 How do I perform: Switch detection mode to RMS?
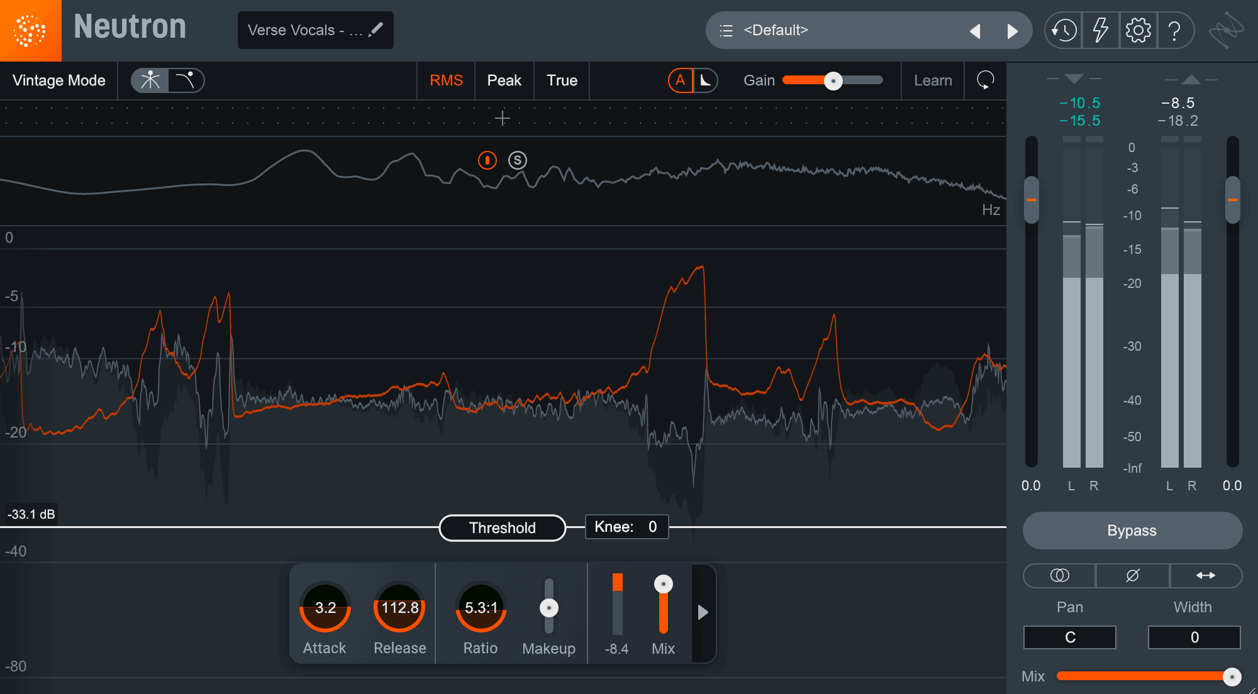(446, 80)
